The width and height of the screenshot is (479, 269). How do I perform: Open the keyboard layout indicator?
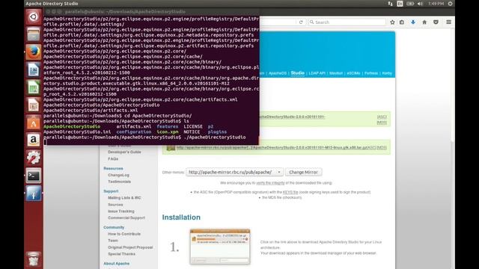coord(400,4)
